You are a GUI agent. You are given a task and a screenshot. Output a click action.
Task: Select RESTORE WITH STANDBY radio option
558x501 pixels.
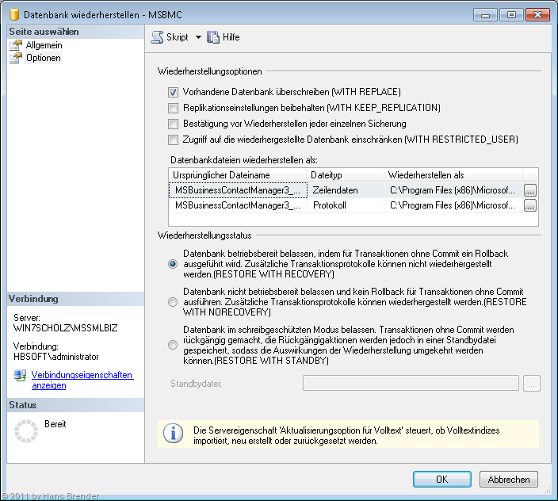(173, 344)
